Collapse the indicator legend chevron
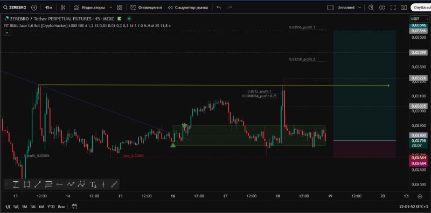 [x=7, y=33]
